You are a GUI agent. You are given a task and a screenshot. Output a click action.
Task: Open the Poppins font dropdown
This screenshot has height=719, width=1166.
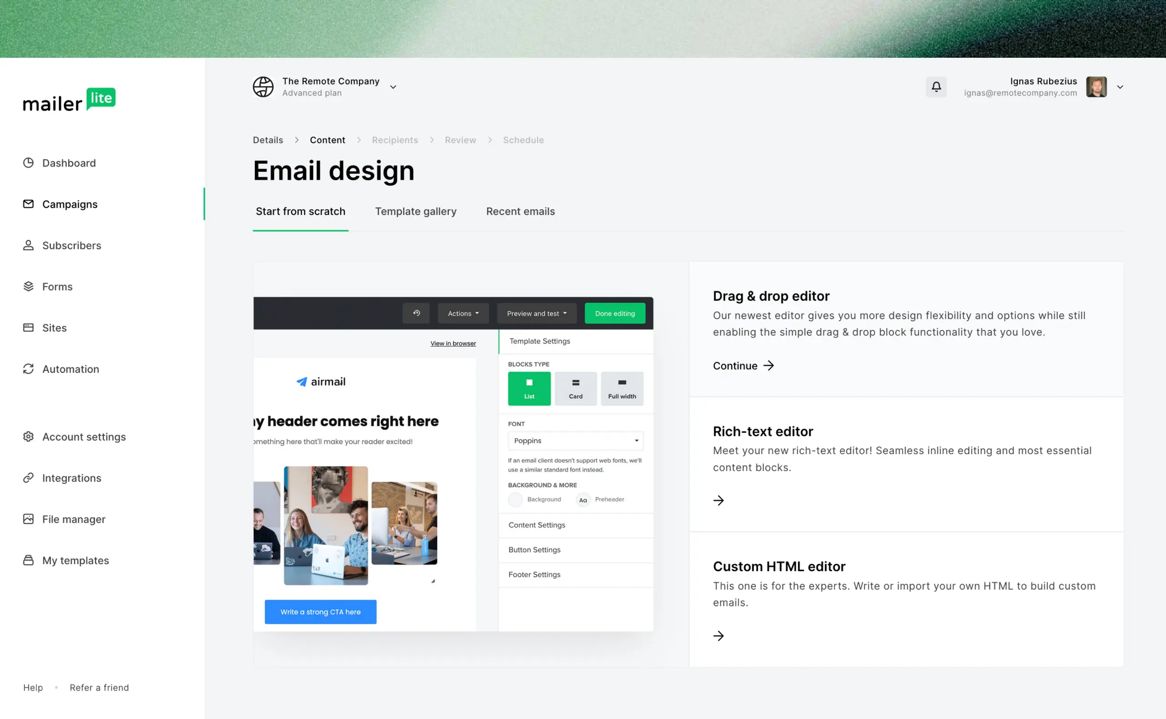[575, 440]
